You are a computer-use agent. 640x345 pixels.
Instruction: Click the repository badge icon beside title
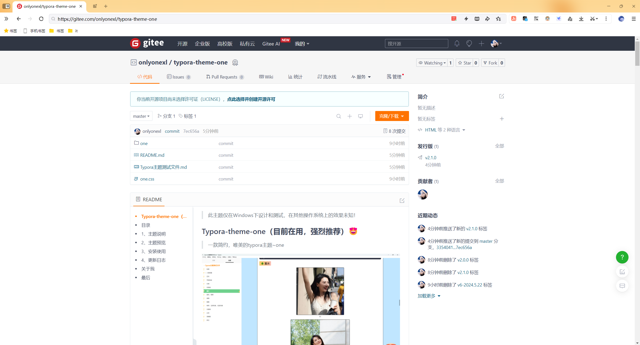click(235, 62)
